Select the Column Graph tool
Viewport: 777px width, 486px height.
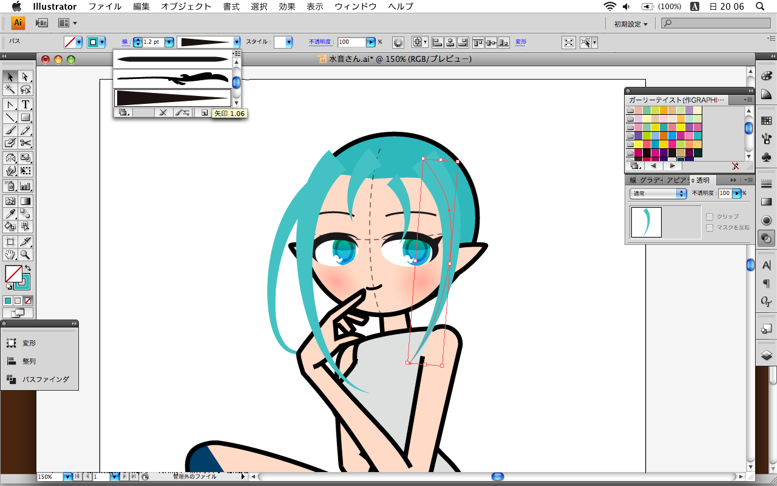[x=25, y=186]
